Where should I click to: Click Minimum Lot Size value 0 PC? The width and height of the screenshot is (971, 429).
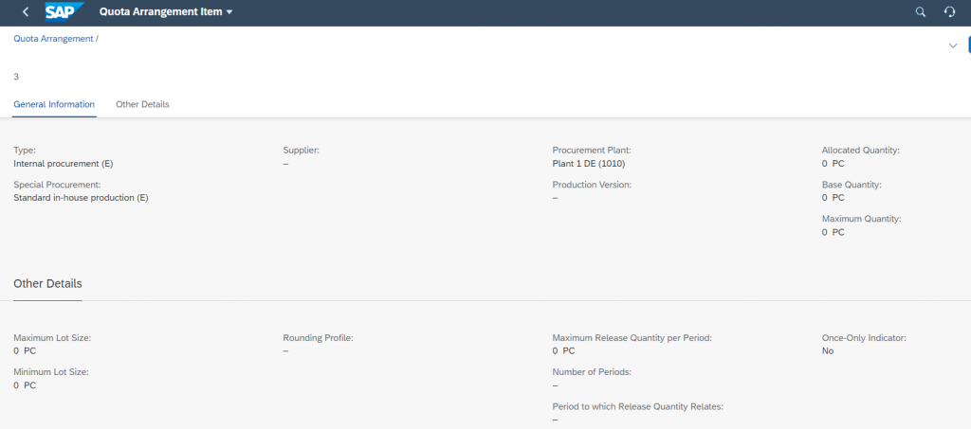pyautogui.click(x=25, y=385)
